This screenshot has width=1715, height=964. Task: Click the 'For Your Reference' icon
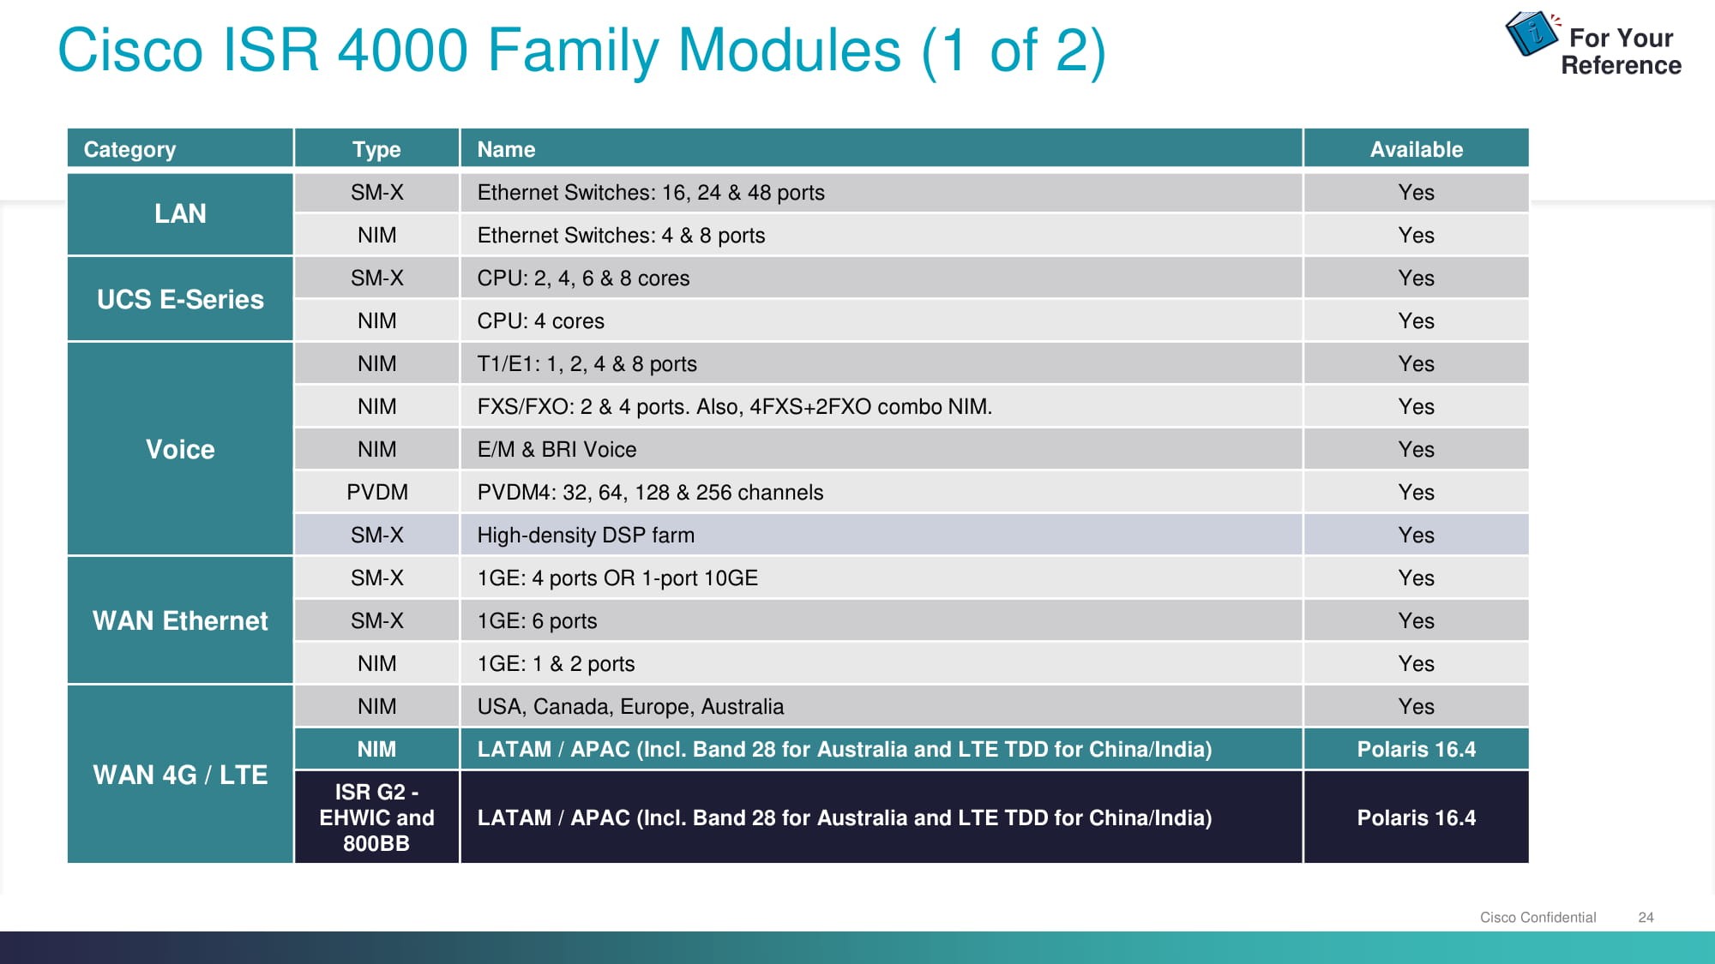click(1524, 41)
